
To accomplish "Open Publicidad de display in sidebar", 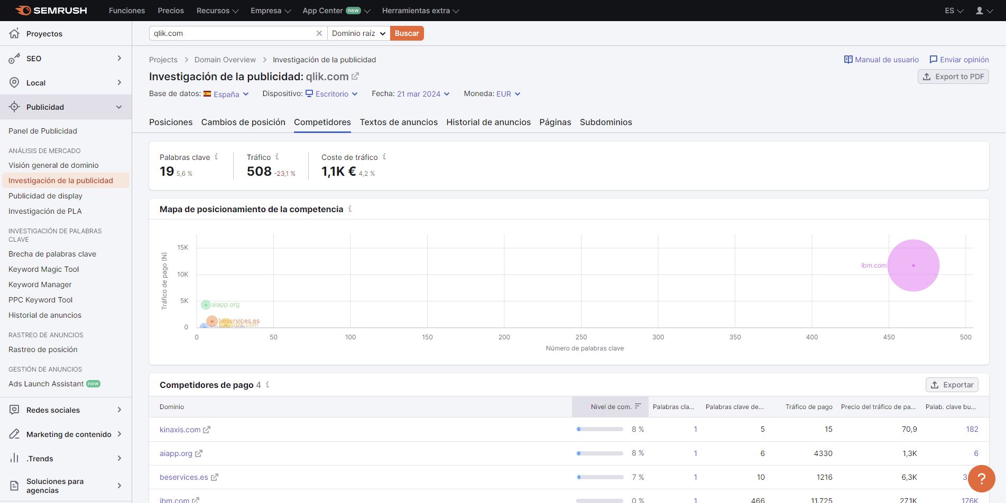I will (45, 196).
